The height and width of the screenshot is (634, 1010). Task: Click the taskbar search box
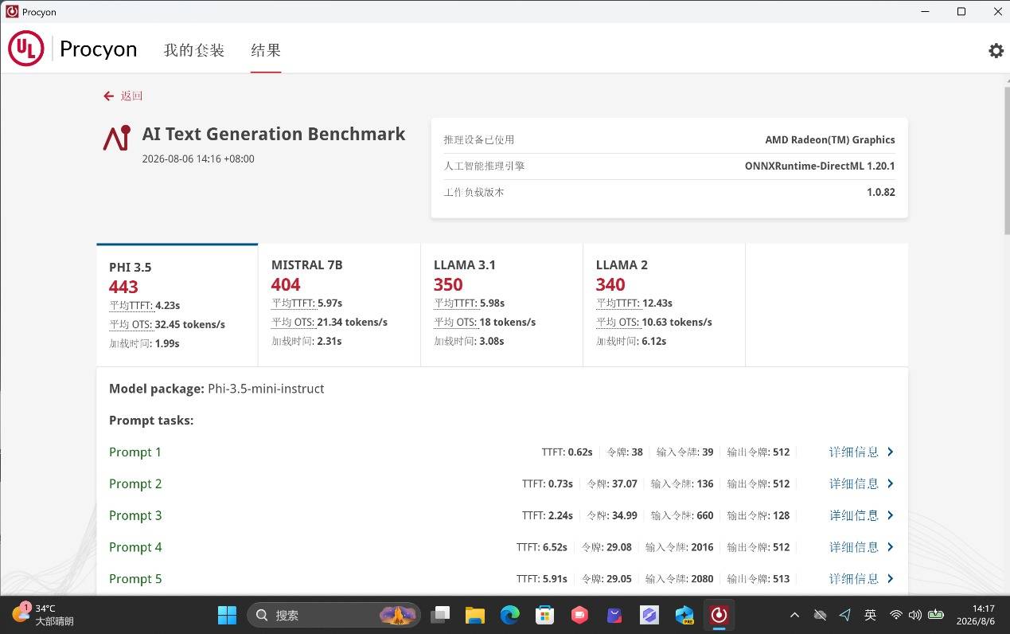point(333,615)
